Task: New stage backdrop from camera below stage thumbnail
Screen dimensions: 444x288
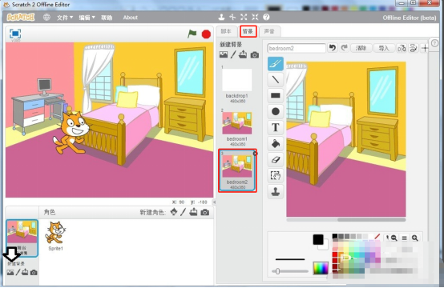Action: [34, 273]
